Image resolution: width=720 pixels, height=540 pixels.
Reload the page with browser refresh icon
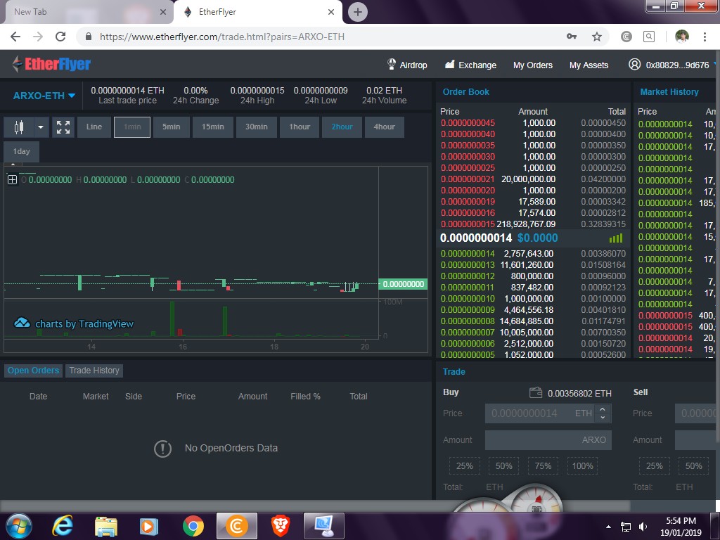point(60,37)
